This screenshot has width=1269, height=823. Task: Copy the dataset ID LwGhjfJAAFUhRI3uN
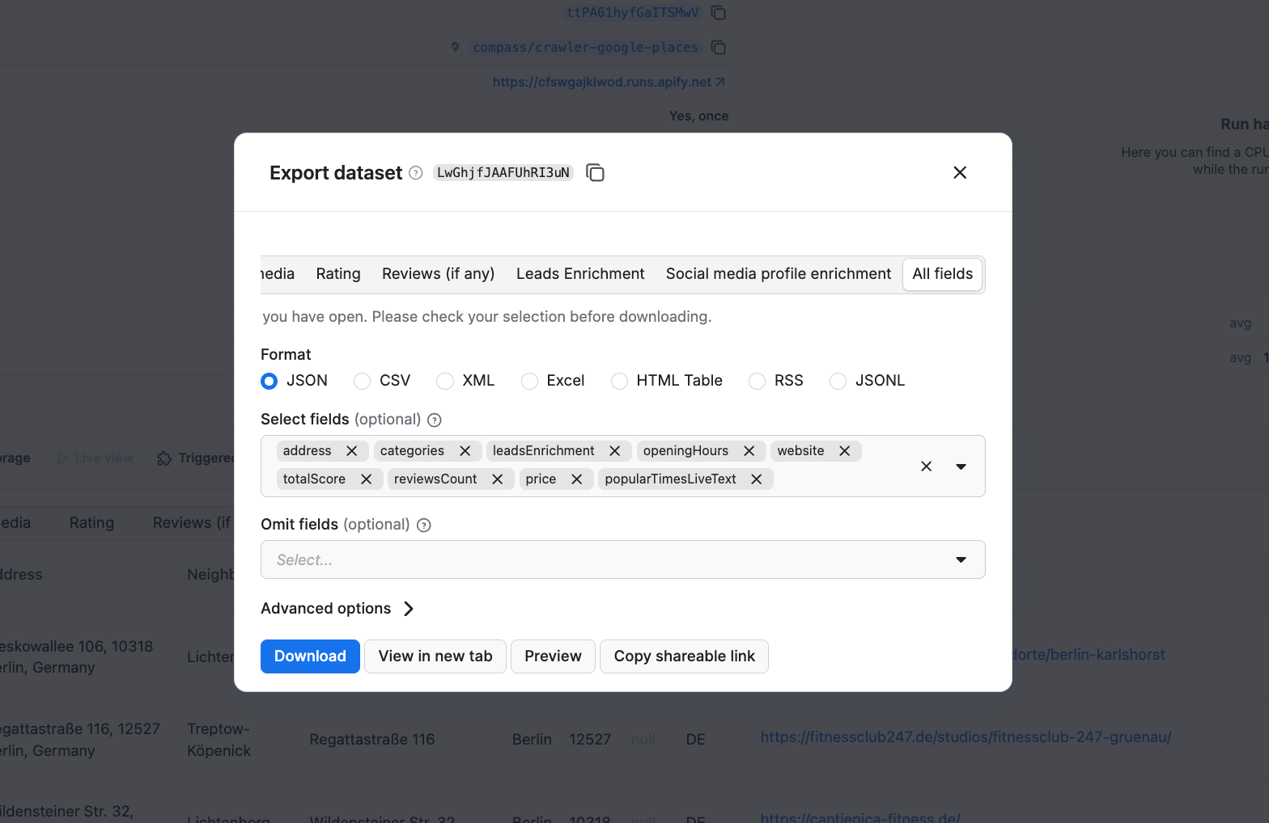(595, 173)
